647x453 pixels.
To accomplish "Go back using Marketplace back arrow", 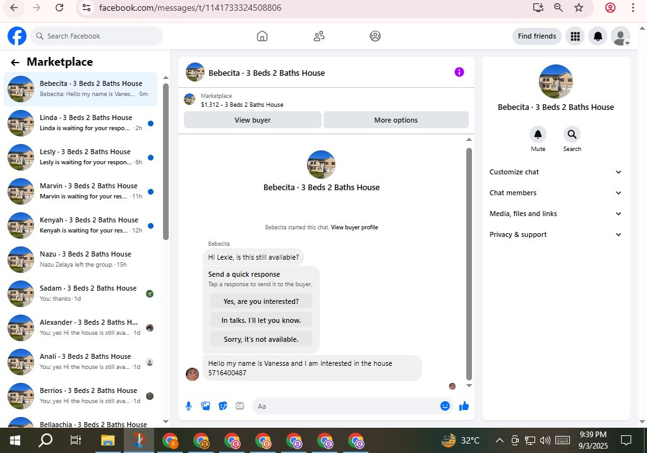I will (x=15, y=63).
